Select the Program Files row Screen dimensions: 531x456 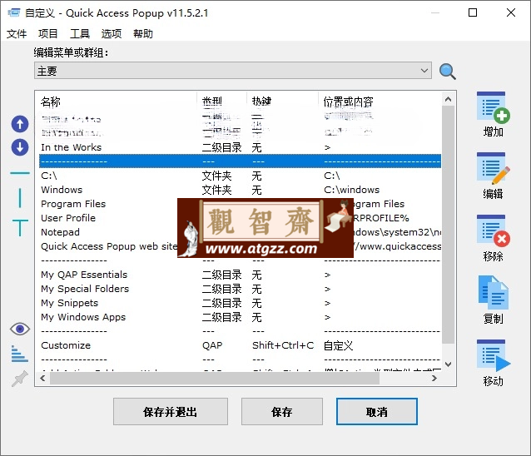[240, 204]
